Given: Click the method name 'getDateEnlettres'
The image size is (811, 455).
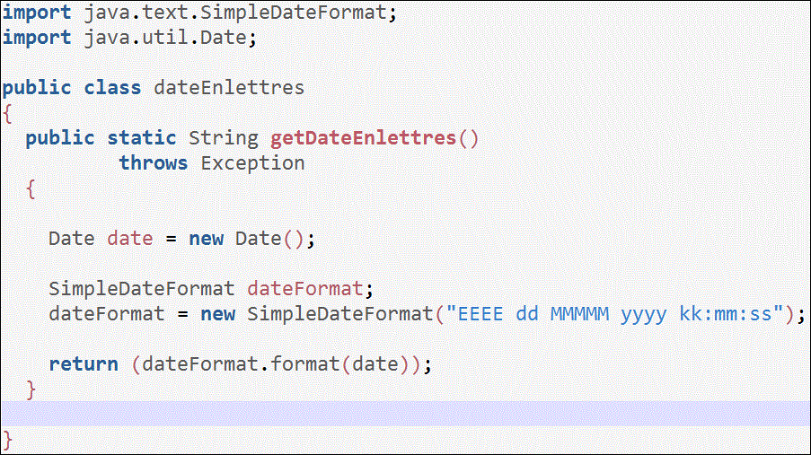Looking at the screenshot, I should point(363,138).
